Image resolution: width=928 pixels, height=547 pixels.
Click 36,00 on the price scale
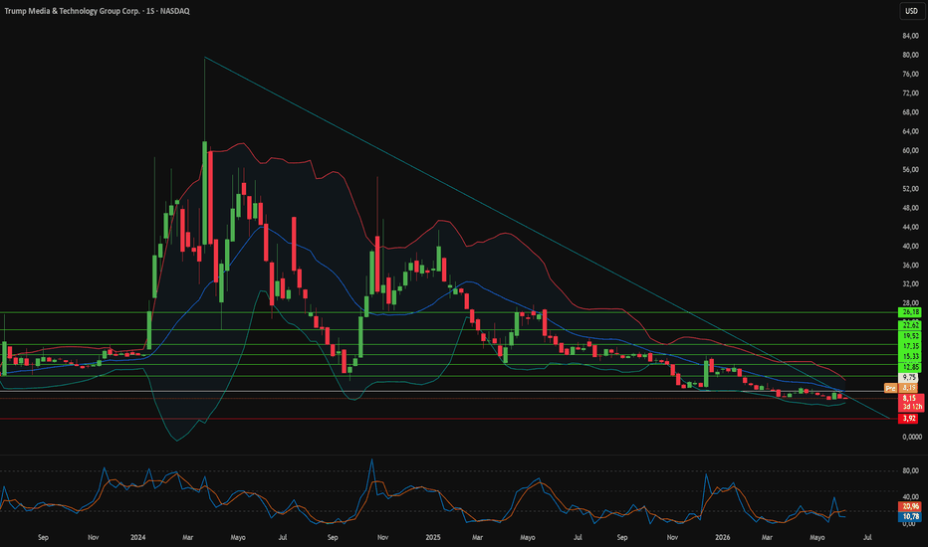click(x=910, y=265)
